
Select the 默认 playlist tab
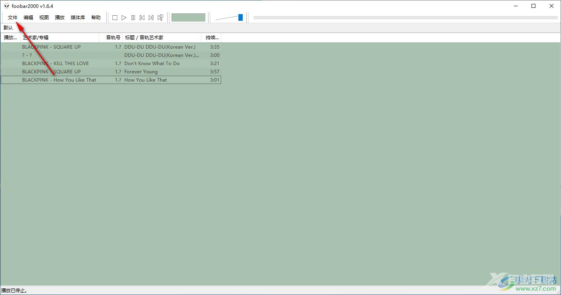click(8, 28)
